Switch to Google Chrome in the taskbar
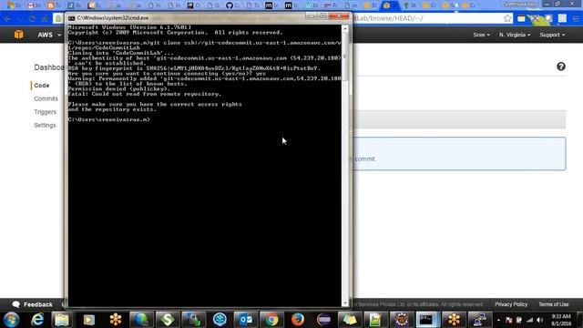Image resolution: width=583 pixels, height=328 pixels. (271, 320)
